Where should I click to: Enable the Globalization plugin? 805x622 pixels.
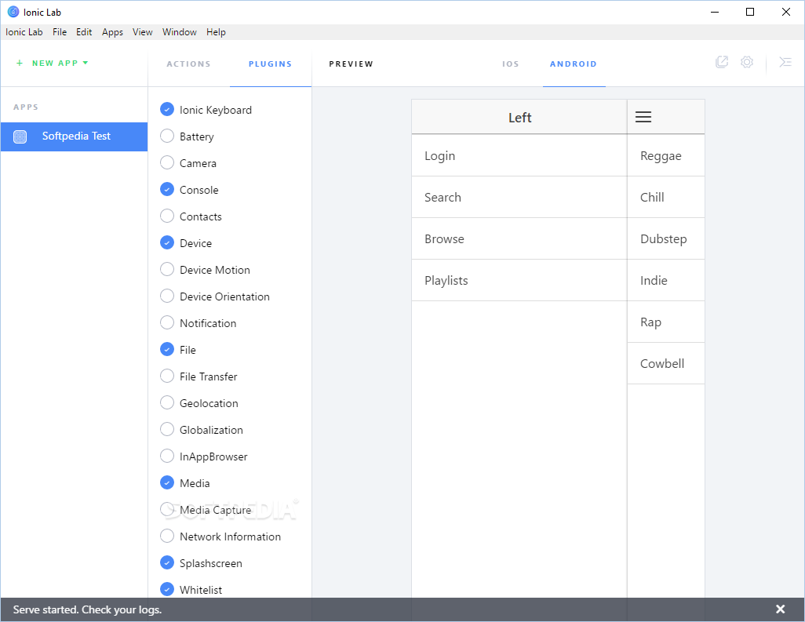167,430
